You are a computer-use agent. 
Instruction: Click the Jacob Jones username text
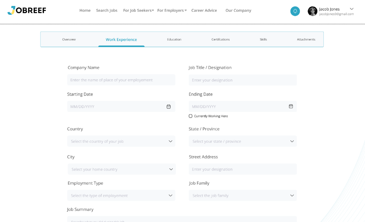tap(329, 9)
